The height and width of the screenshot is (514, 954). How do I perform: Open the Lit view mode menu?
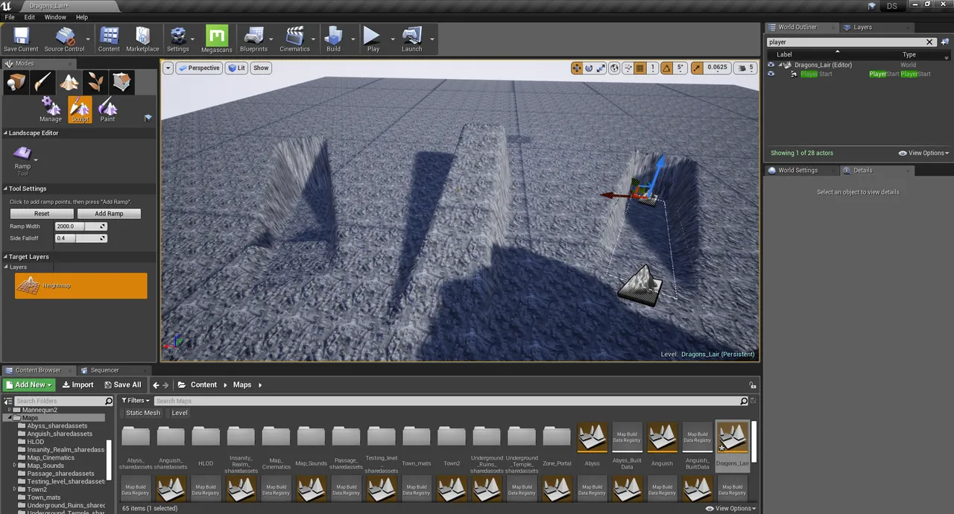click(x=236, y=68)
